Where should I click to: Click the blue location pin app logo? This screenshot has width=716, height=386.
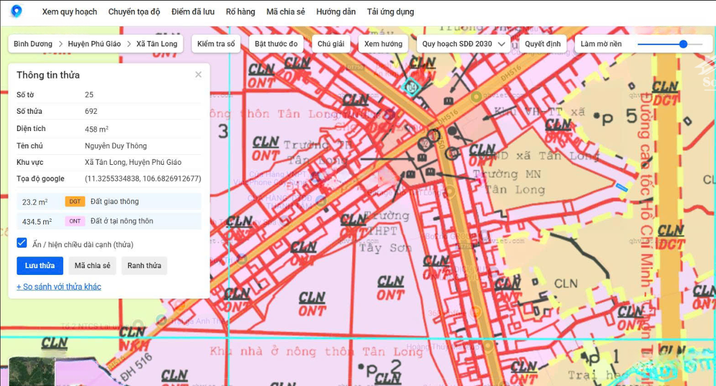[16, 11]
